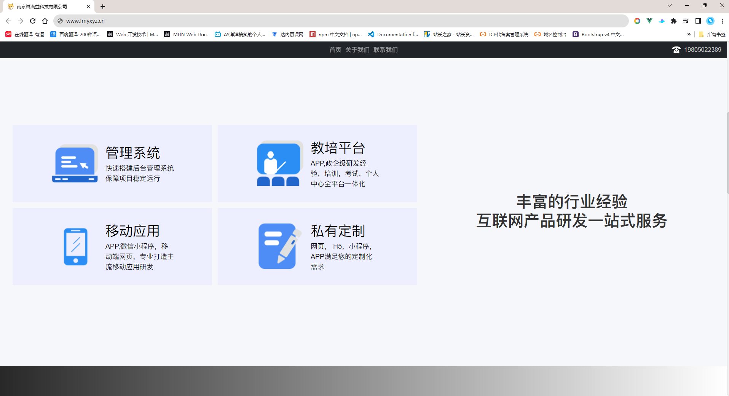Go to 首页 in site navigation
The height and width of the screenshot is (396, 729).
click(x=335, y=49)
